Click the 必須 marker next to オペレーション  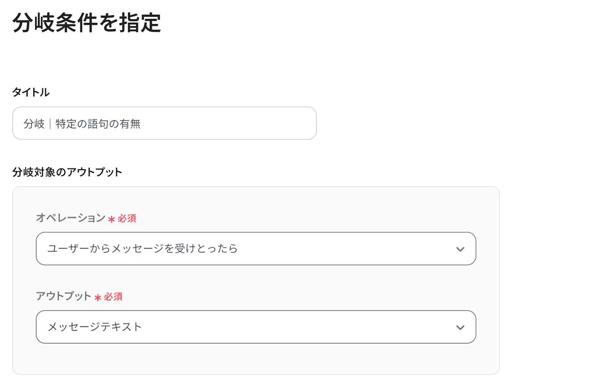[127, 218]
